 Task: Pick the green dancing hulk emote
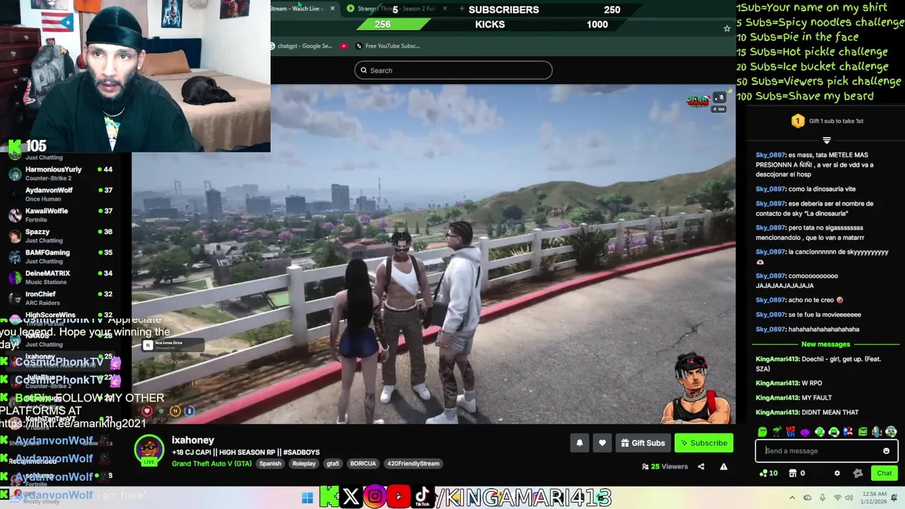777,432
